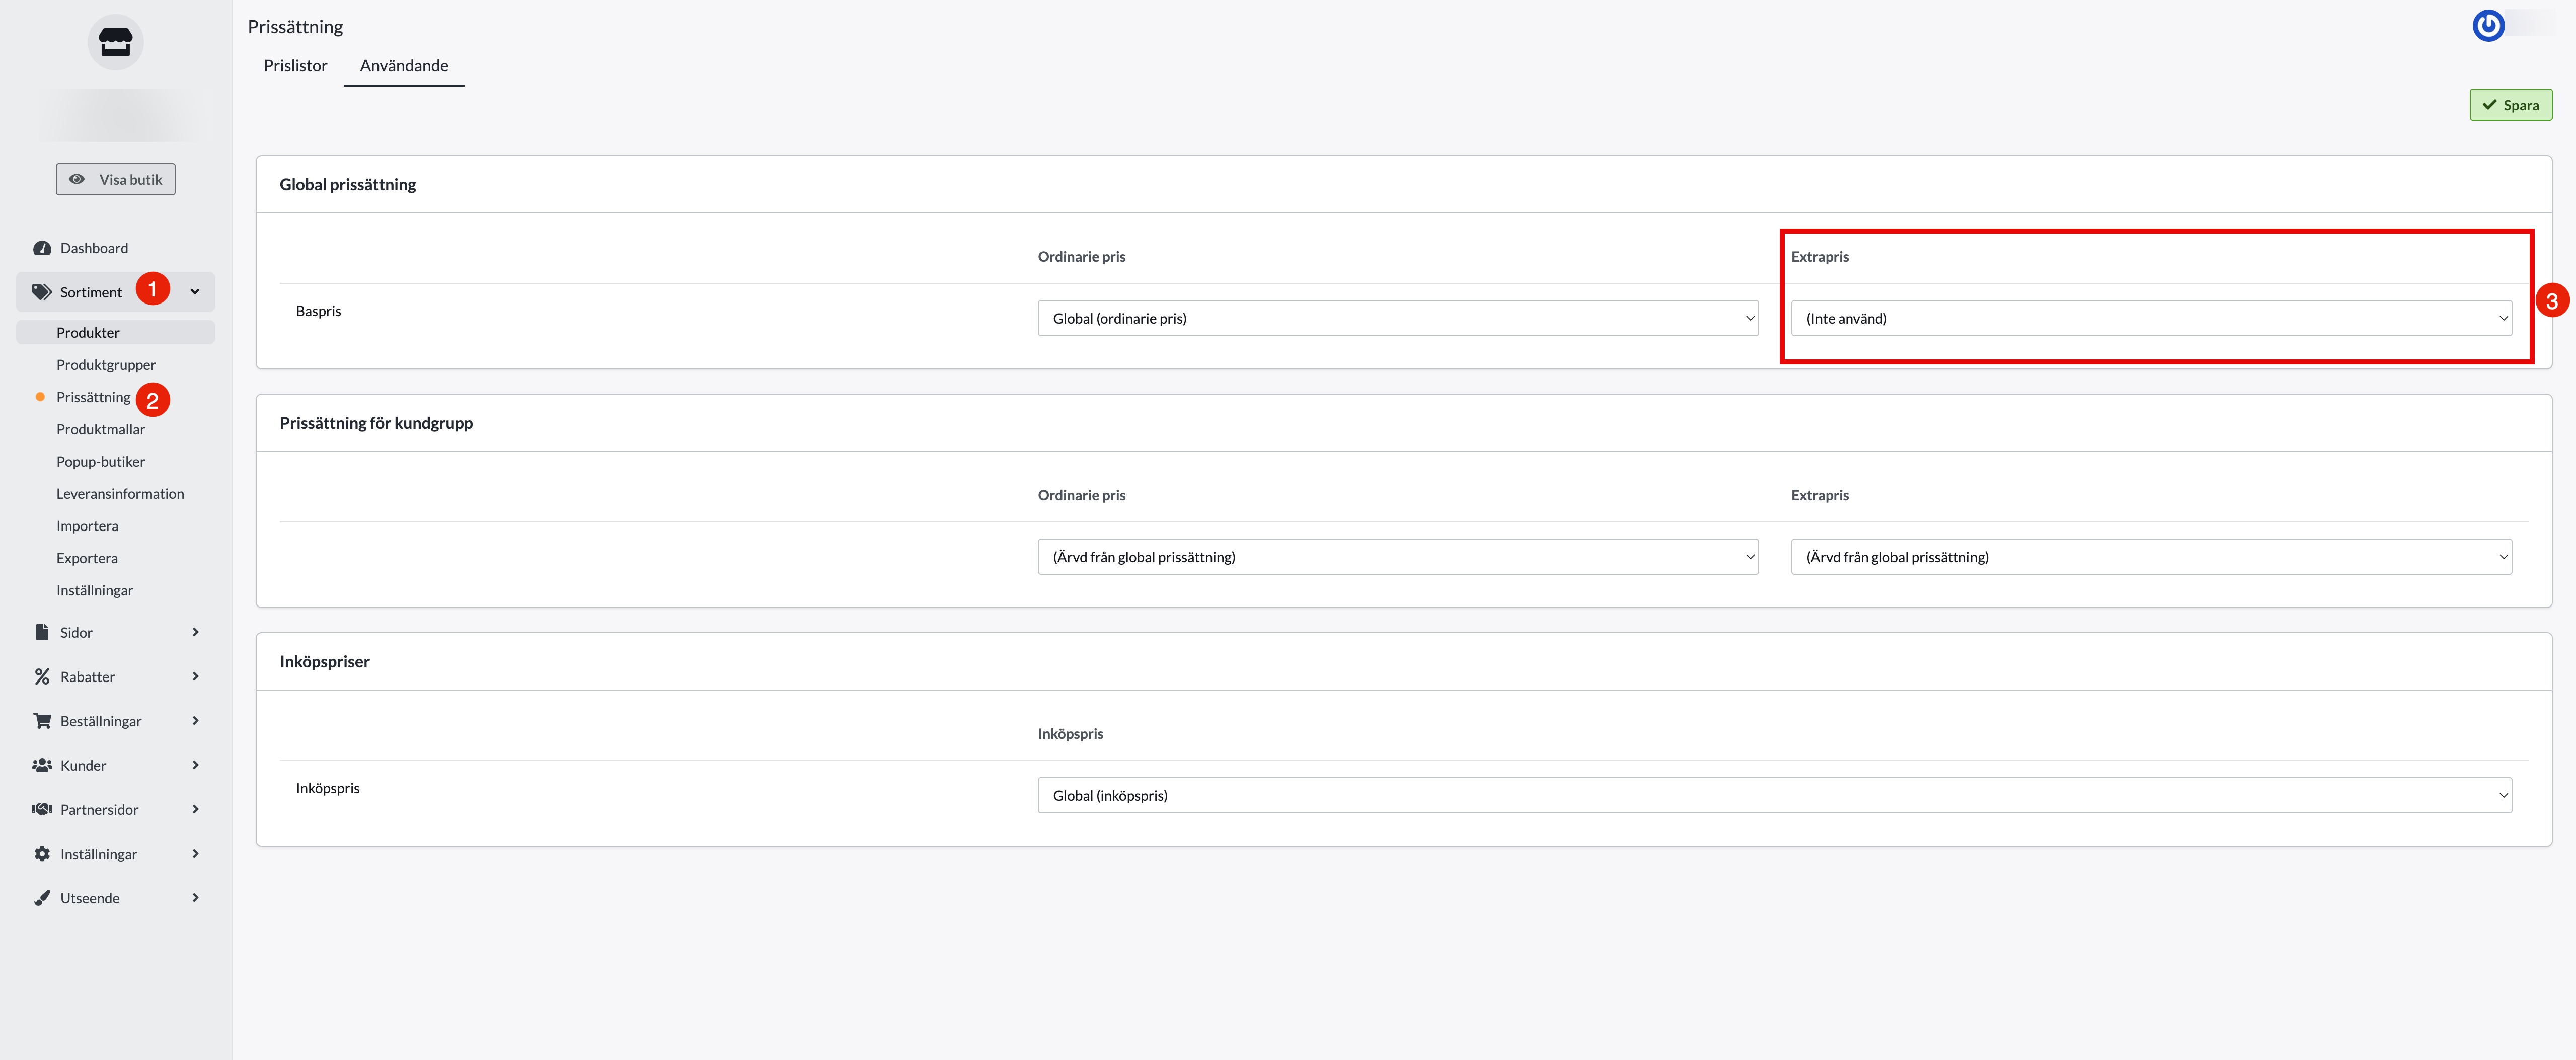
Task: Click the Utseende paintbrush icon
Action: [x=42, y=898]
